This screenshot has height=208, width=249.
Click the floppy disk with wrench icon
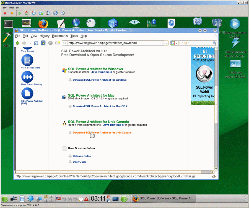pyautogui.click(x=55, y=13)
